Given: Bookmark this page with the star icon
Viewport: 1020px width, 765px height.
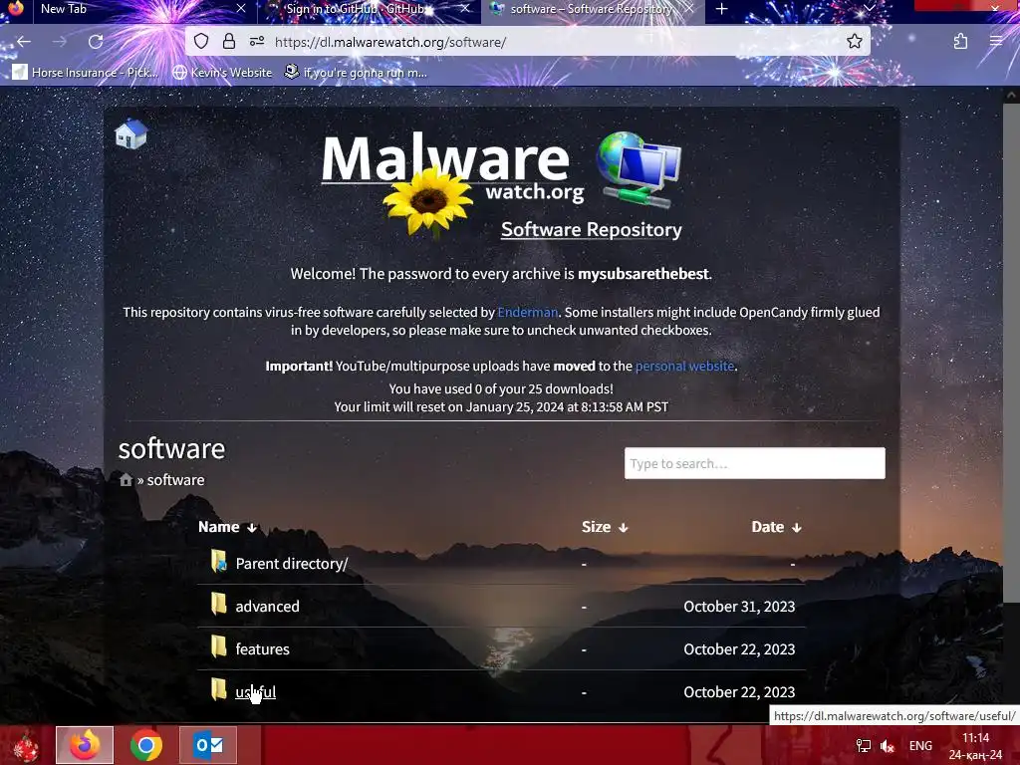Looking at the screenshot, I should coord(854,42).
